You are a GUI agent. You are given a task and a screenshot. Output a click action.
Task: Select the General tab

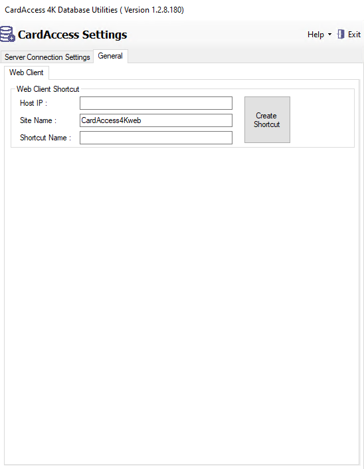click(110, 56)
